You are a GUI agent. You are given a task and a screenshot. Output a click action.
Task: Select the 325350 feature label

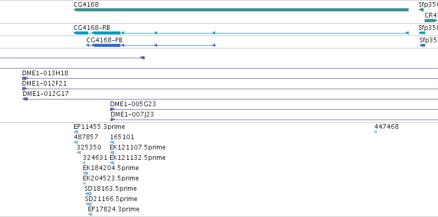point(89,147)
